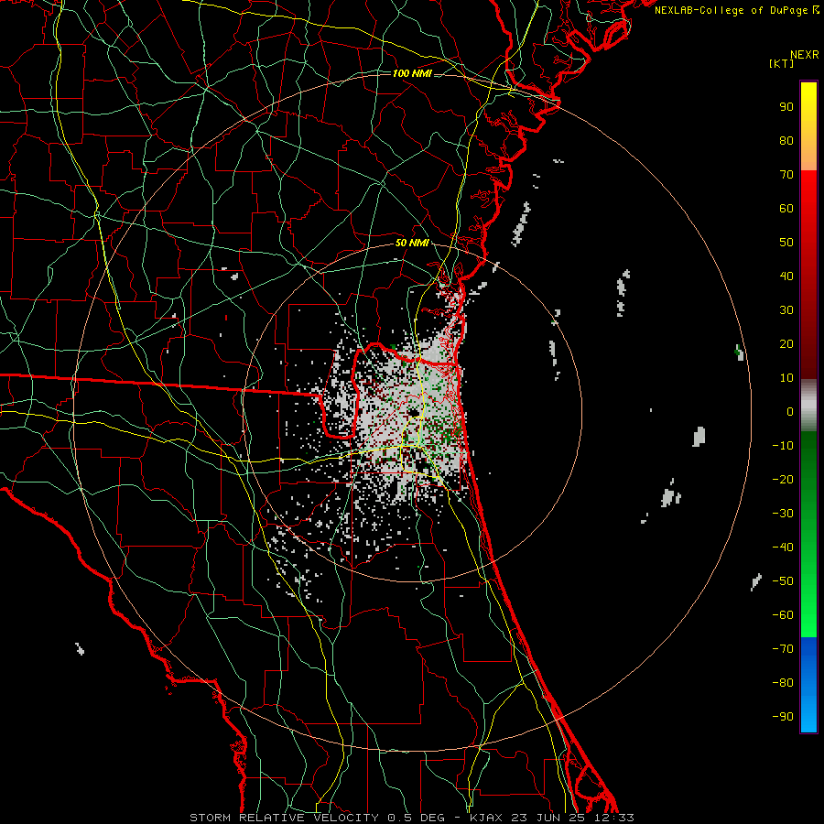Click the 100 NMI range ring label
Image resolution: width=824 pixels, height=824 pixels.
pos(412,73)
